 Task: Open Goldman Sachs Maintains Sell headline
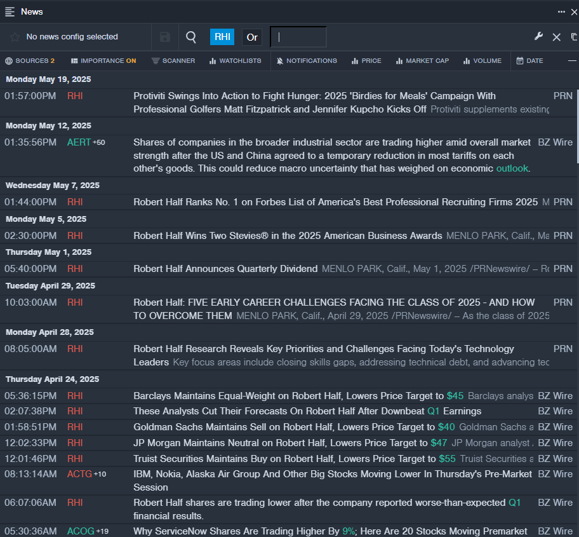[294, 427]
